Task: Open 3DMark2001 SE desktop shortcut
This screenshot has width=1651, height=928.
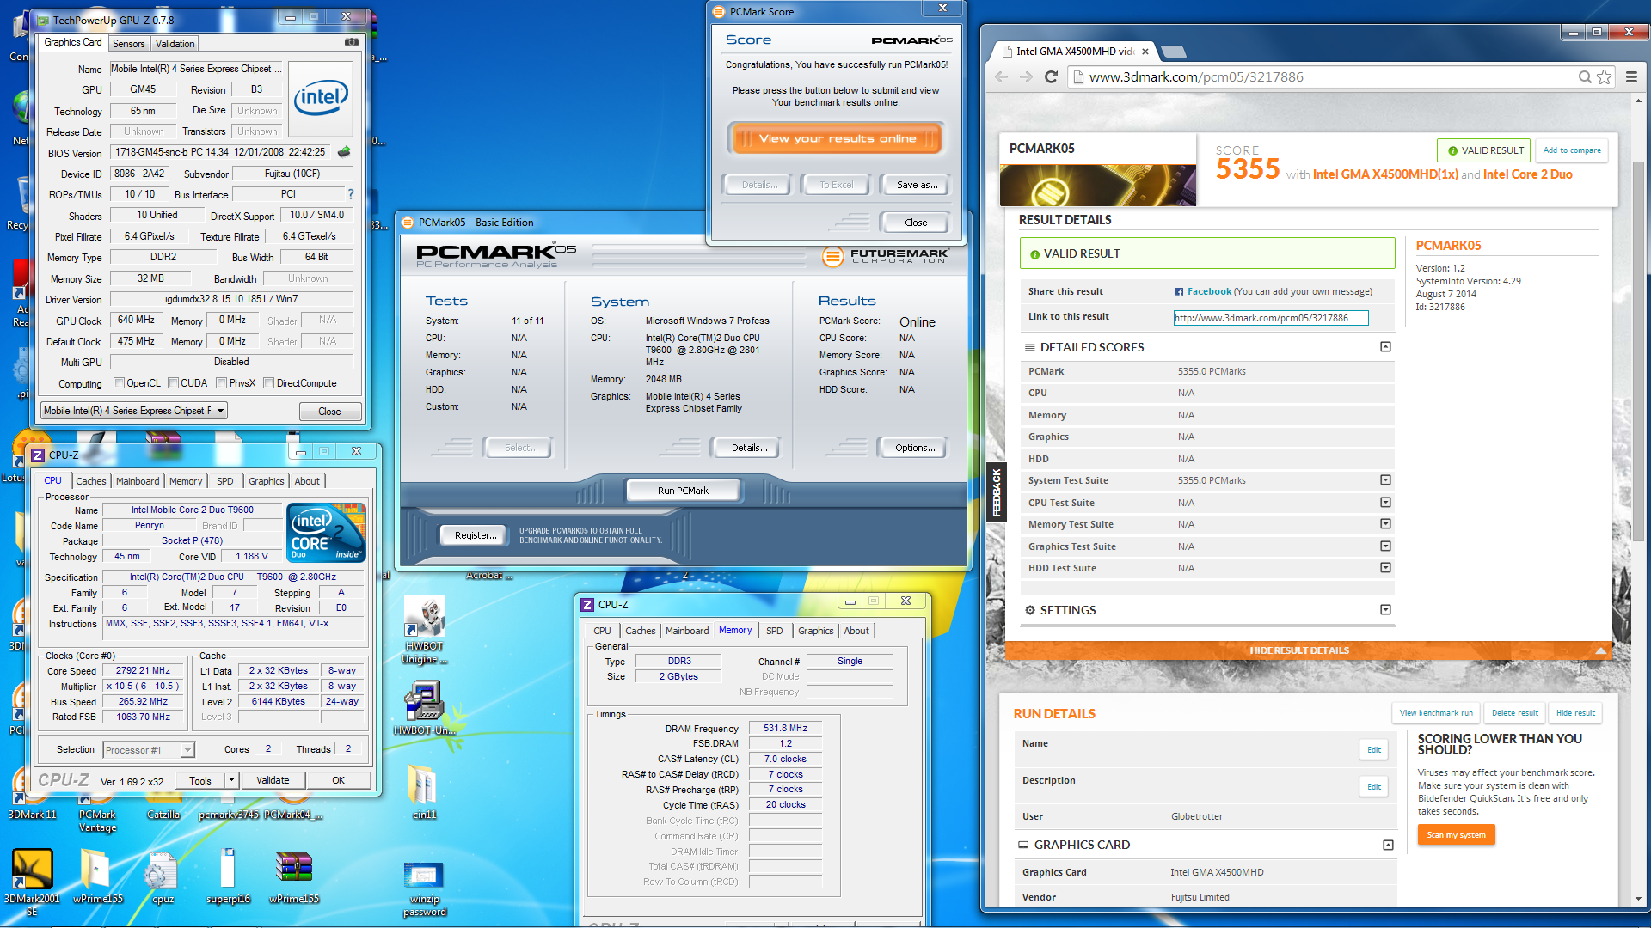Action: pyautogui.click(x=32, y=882)
